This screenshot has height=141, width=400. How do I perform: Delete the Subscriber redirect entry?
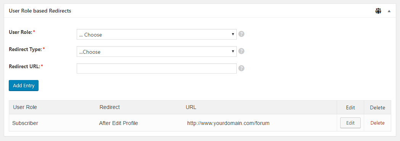(377, 123)
